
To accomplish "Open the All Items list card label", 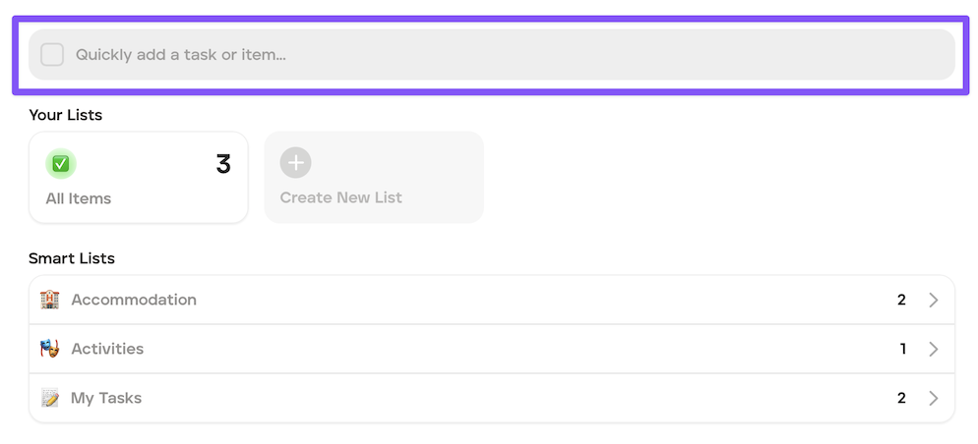I will coord(79,198).
